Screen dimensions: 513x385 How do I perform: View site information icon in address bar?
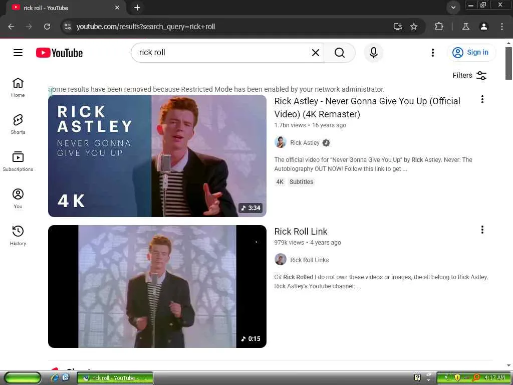coord(68,27)
